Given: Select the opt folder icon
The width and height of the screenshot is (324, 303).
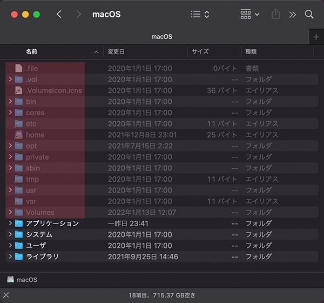Looking at the screenshot, I should tap(18, 146).
